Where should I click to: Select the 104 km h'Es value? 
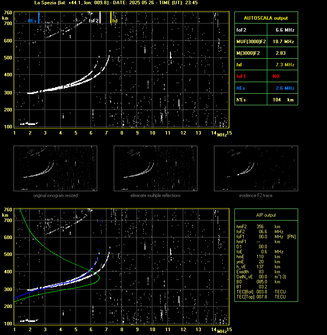coord(283,99)
